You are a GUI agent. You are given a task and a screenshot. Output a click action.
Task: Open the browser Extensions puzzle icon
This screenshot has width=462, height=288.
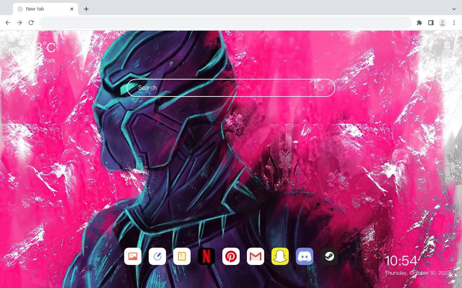click(x=419, y=23)
